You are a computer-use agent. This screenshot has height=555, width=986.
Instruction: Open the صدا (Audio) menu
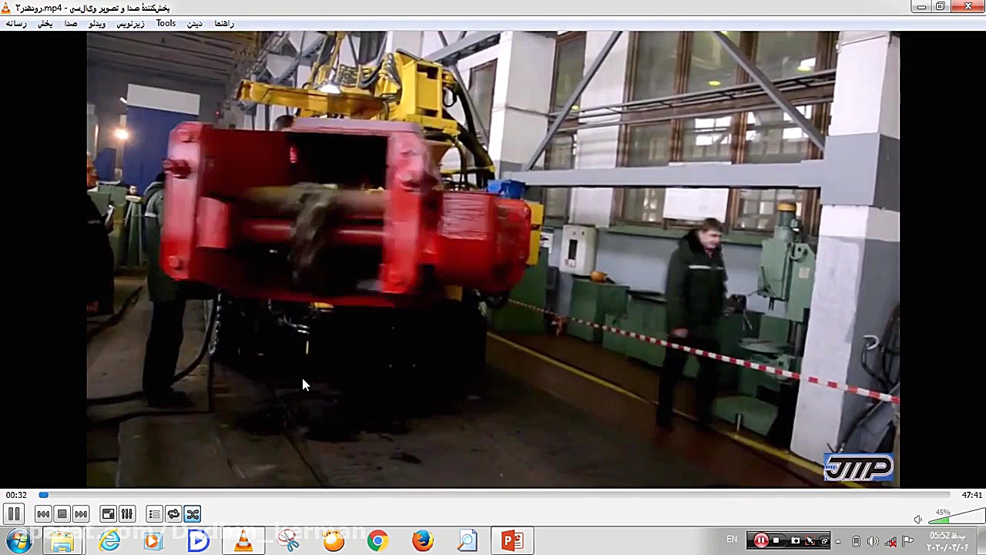tap(71, 24)
